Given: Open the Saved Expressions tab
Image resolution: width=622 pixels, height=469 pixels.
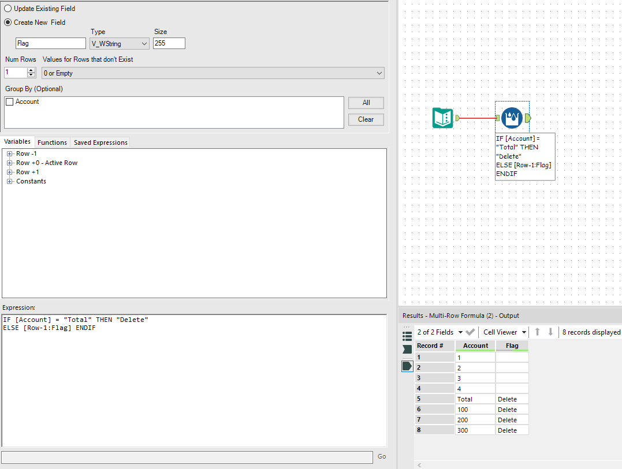Looking at the screenshot, I should 100,142.
